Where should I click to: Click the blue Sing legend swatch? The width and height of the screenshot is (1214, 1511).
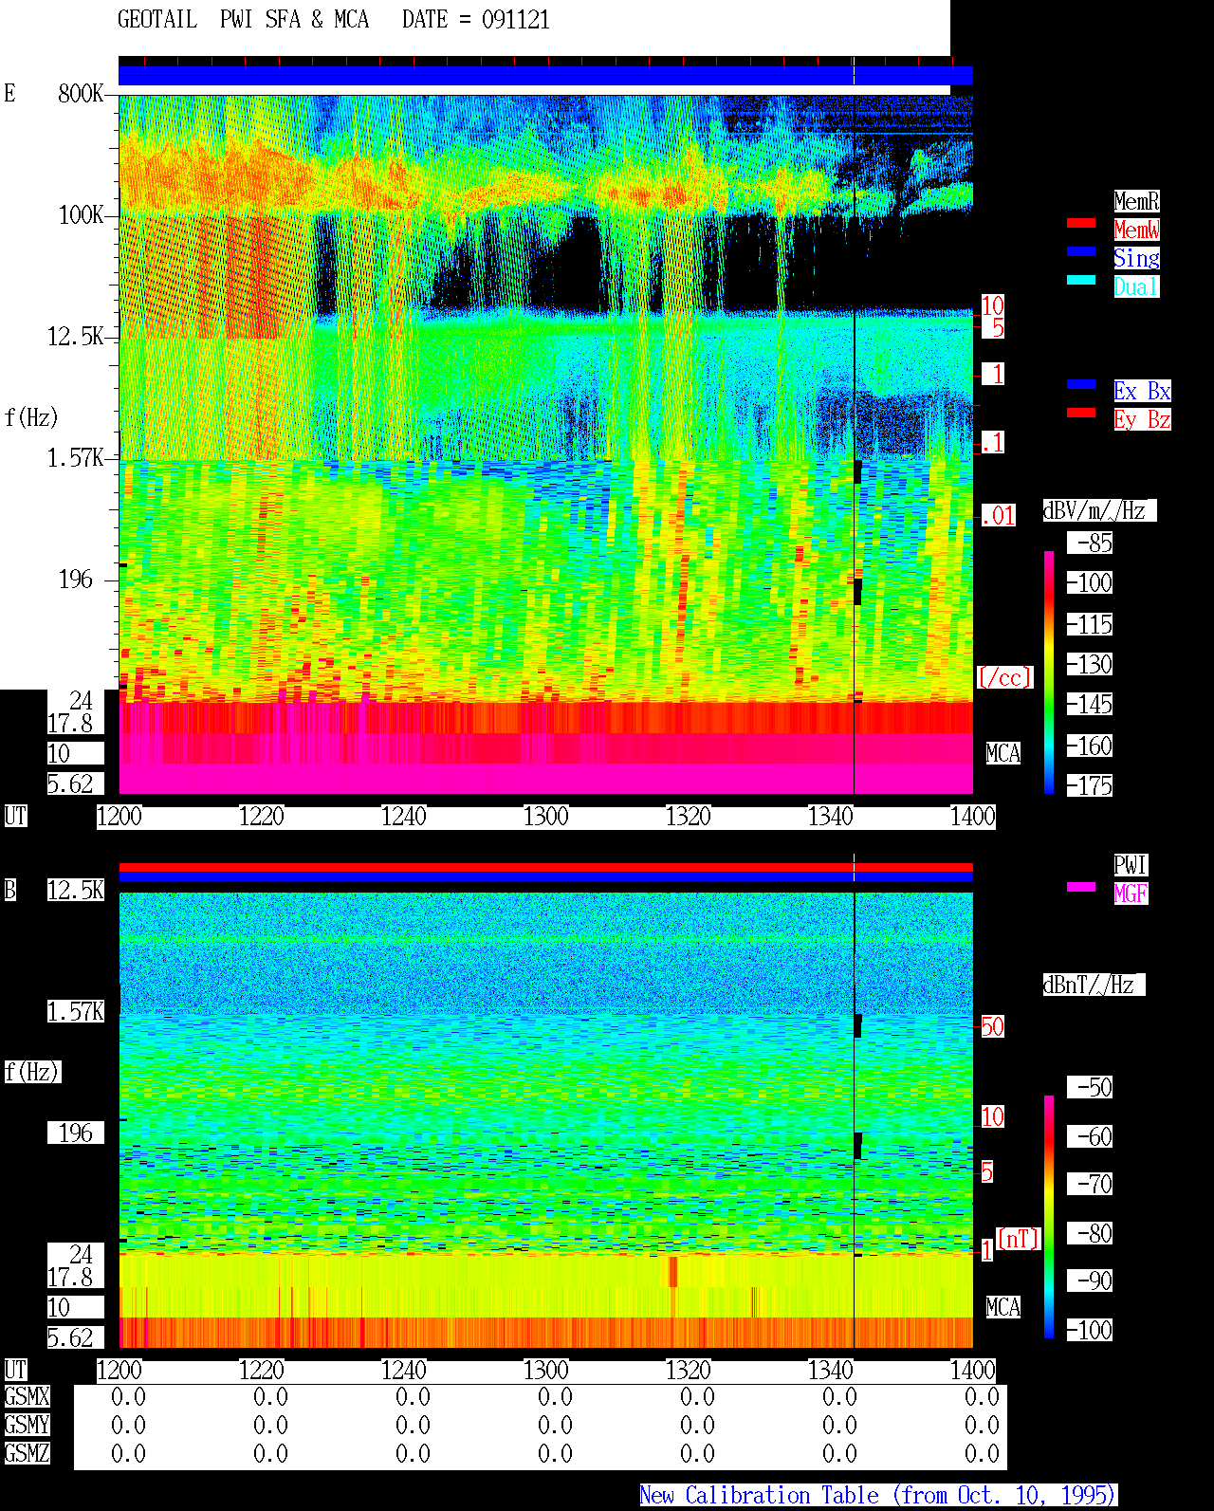pos(1081,251)
